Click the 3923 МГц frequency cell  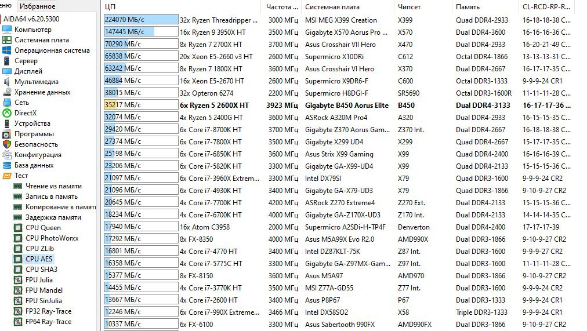click(282, 106)
